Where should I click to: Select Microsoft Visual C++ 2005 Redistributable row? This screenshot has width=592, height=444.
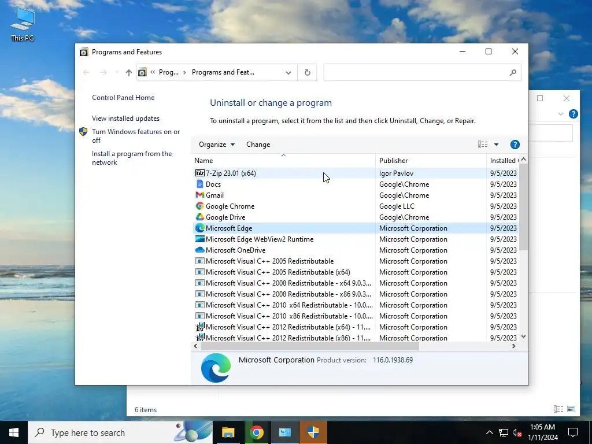pos(355,261)
